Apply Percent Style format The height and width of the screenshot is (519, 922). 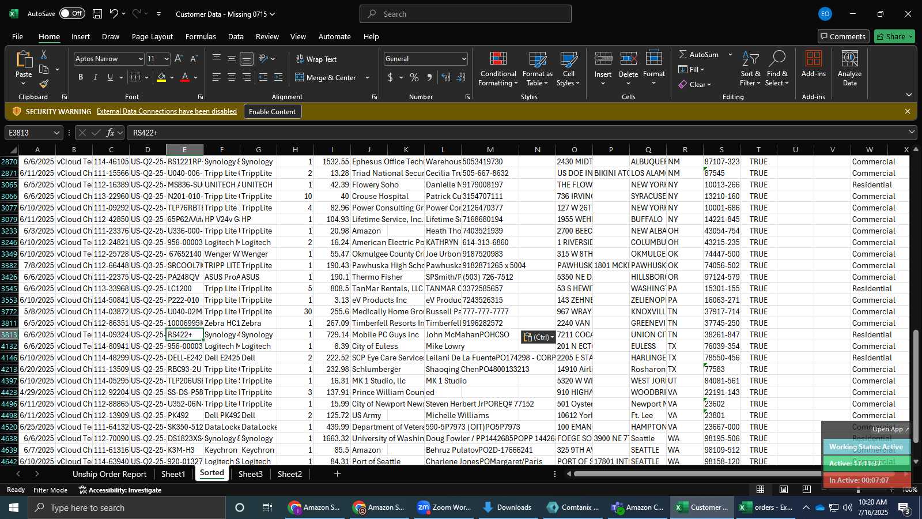tap(414, 77)
